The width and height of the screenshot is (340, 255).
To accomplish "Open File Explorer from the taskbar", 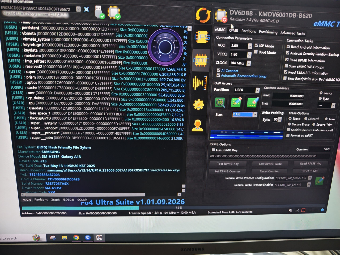I will click(x=64, y=237).
